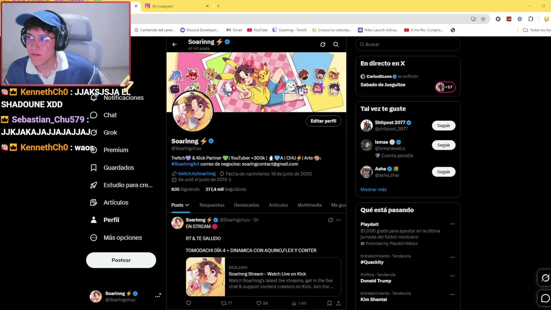The height and width of the screenshot is (310, 551).
Task: Switch to the Respuestas tab
Action: [212, 205]
